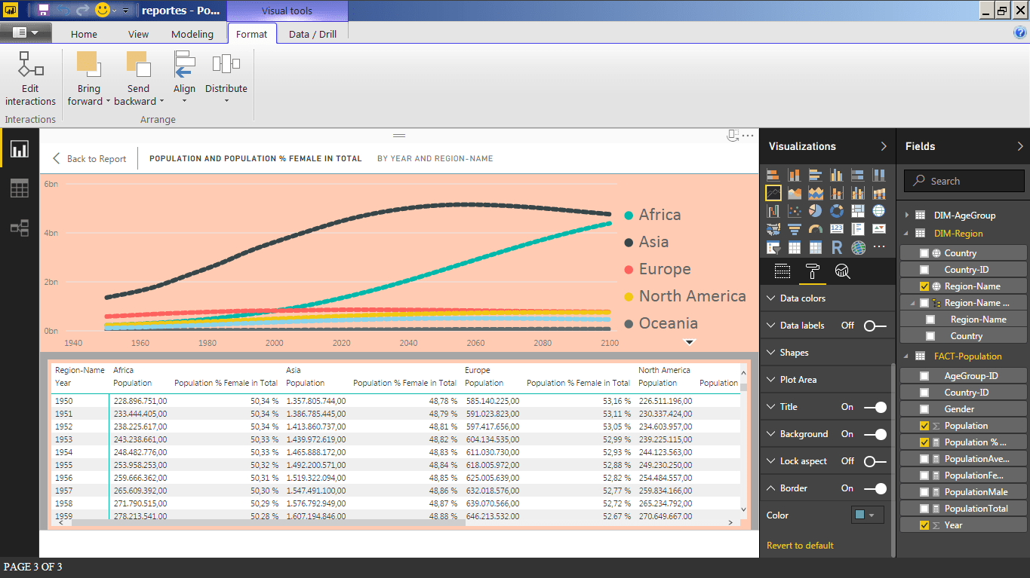Switch to Data view in left sidebar
The image size is (1030, 578).
pyautogui.click(x=20, y=188)
